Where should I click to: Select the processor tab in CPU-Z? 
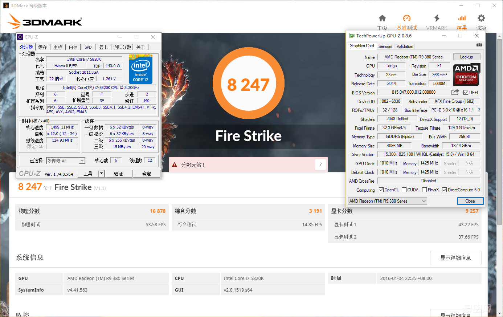pos(26,47)
